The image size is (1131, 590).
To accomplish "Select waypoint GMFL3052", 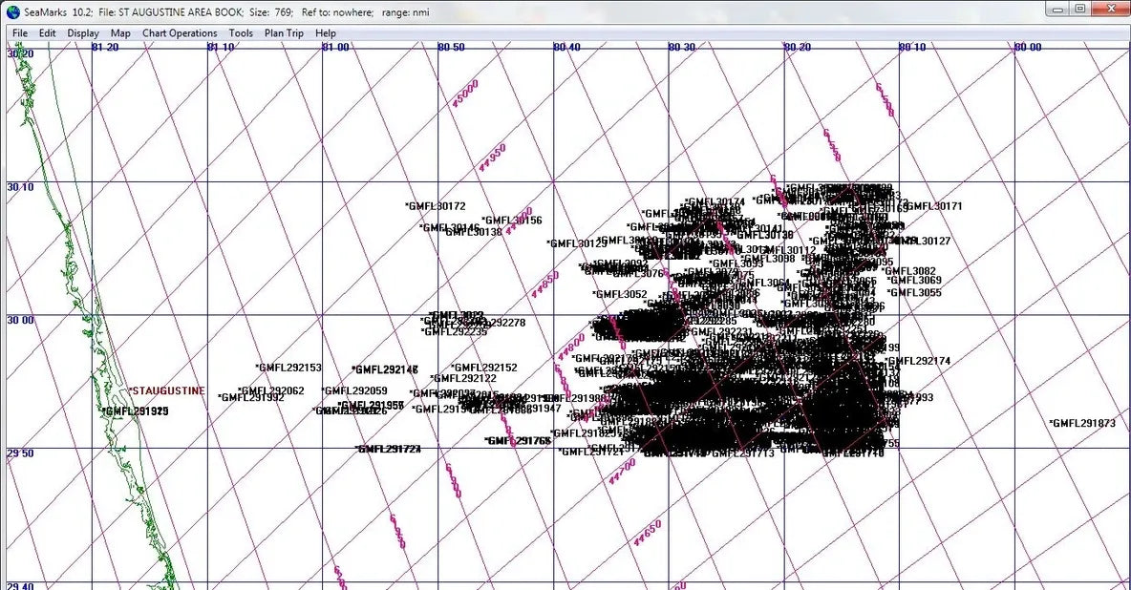I will [x=620, y=294].
